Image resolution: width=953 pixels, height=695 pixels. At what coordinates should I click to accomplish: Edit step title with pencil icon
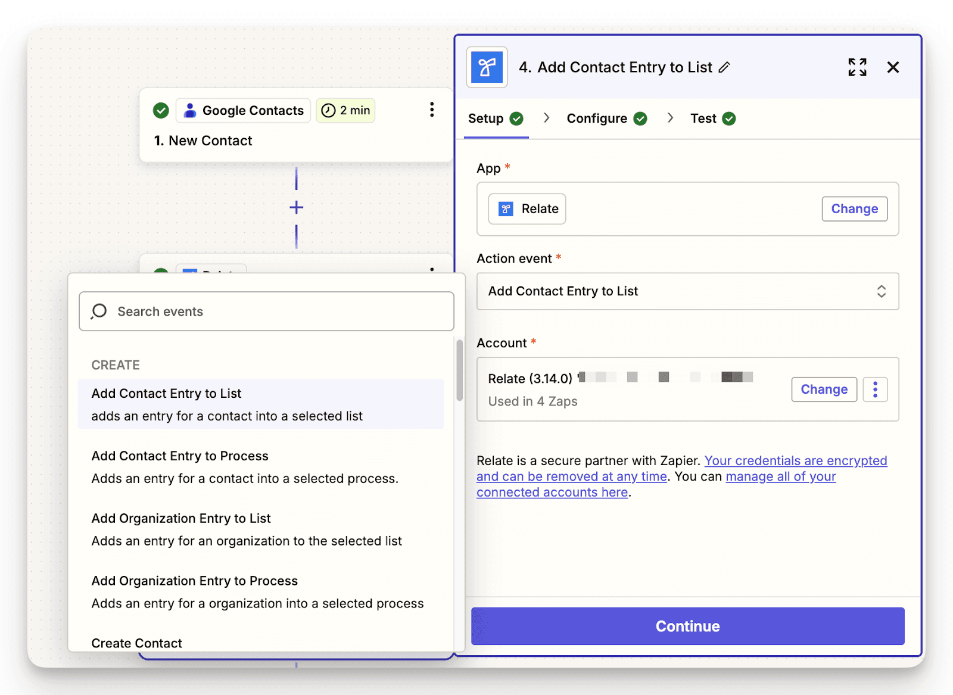tap(724, 67)
